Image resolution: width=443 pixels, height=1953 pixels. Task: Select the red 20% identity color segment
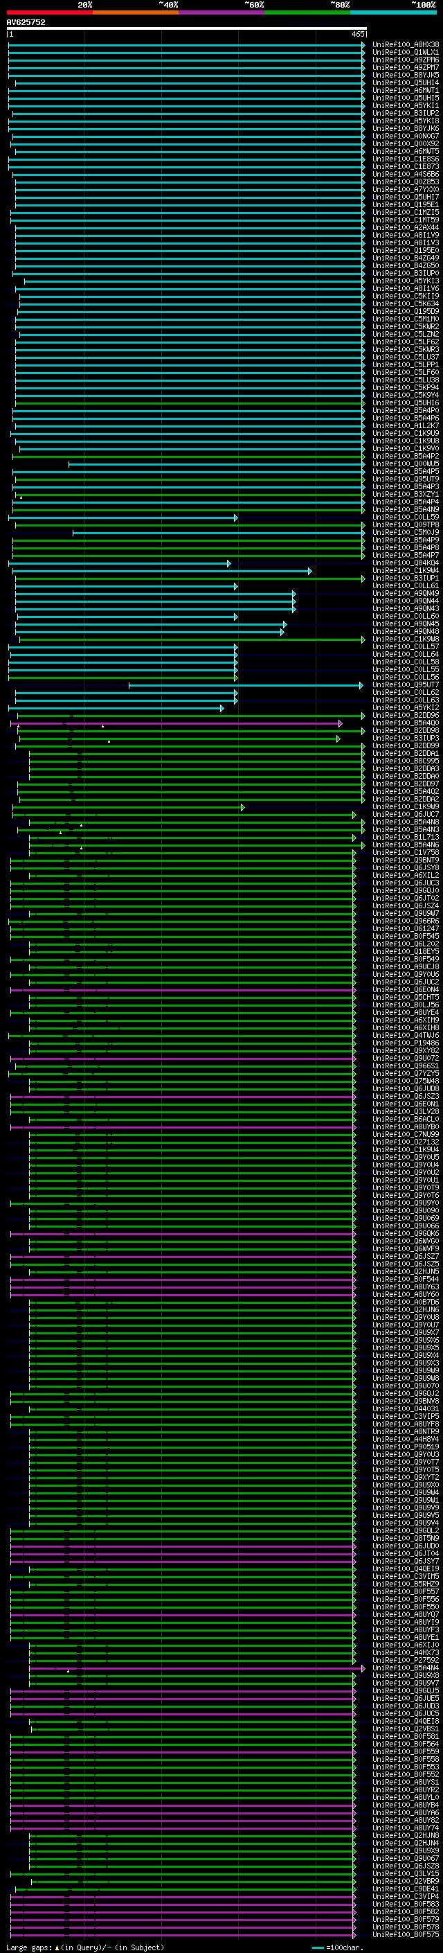49,12
